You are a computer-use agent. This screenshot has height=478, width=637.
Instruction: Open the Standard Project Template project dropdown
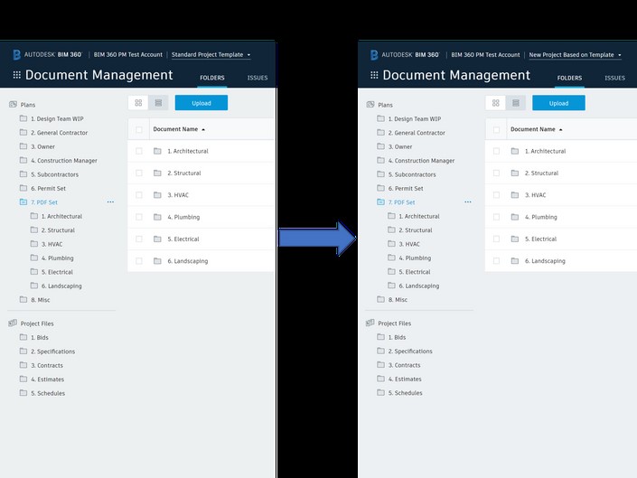(211, 54)
